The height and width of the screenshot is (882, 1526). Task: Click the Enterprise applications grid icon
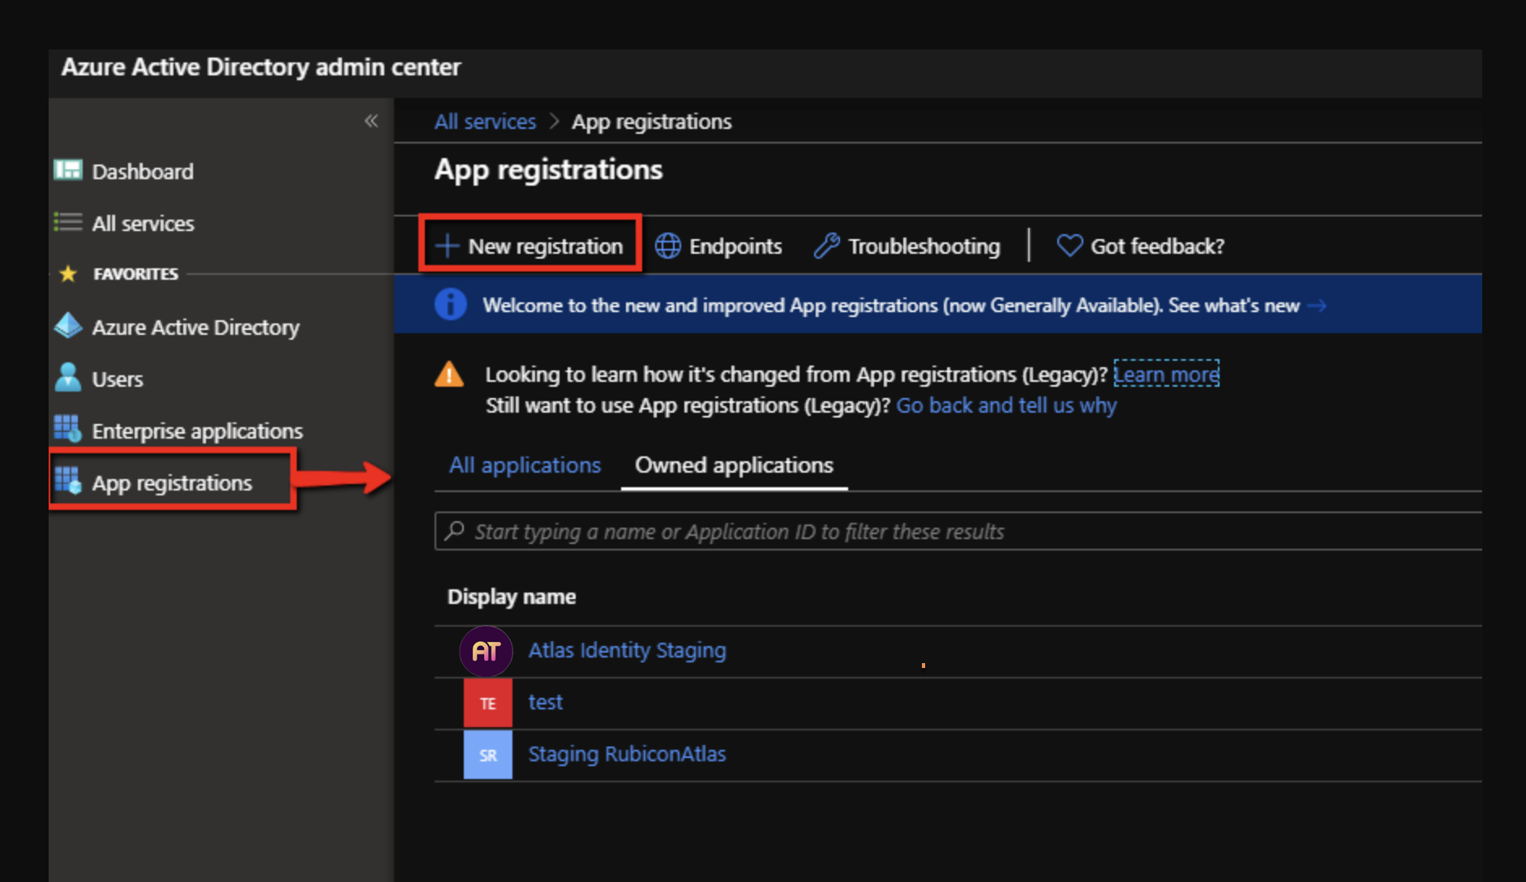68,430
